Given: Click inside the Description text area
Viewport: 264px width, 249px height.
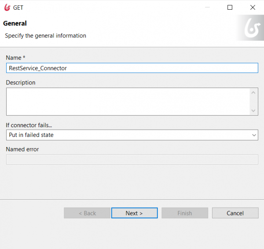Looking at the screenshot, I should click(x=128, y=102).
